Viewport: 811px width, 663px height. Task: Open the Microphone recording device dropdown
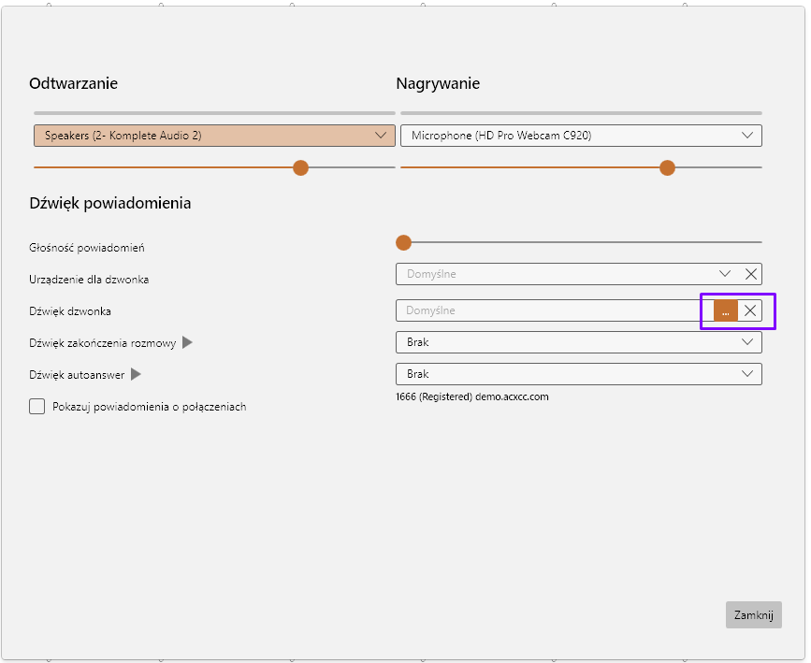580,136
